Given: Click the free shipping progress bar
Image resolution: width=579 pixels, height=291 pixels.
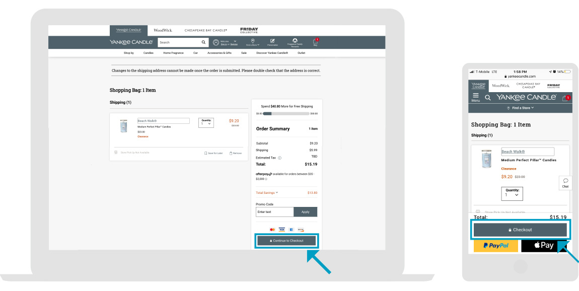Looking at the screenshot, I should point(286,113).
